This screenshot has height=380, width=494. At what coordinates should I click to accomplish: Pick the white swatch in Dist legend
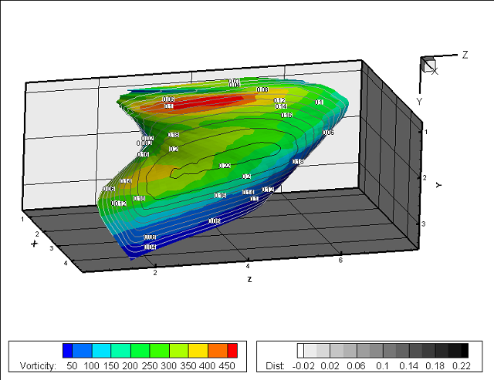[x=301, y=351]
